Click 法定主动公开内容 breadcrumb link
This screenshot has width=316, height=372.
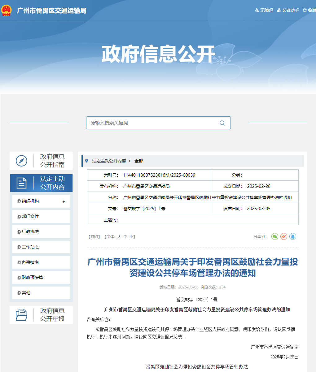109,161
